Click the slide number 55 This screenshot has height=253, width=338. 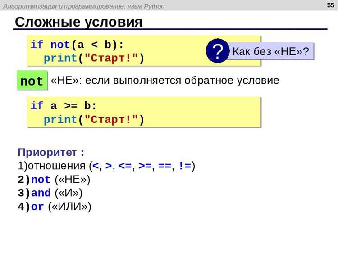tap(330, 5)
